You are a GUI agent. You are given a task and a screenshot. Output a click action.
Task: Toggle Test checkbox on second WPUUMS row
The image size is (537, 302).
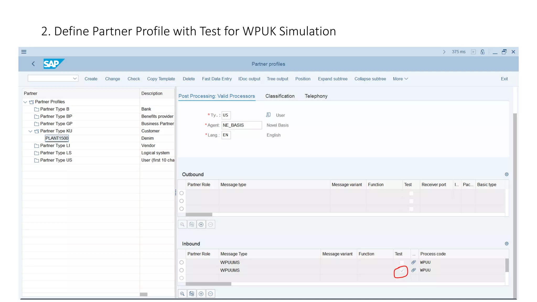point(402,270)
